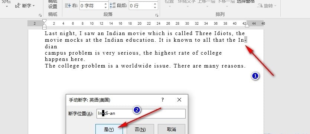The width and height of the screenshot is (310, 134).
Task: Click the word 'worldwide' in the document
Action: pos(137,66)
